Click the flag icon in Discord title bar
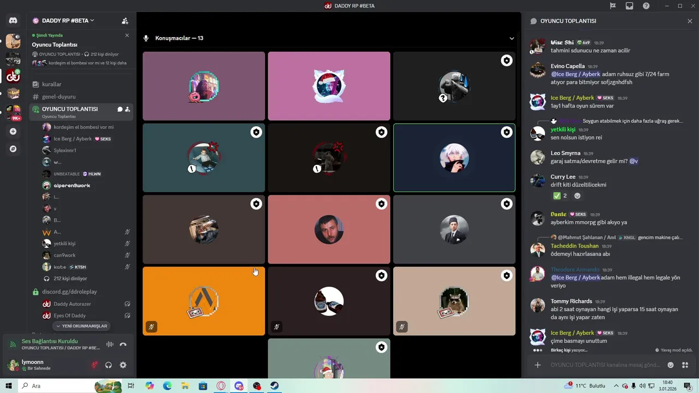This screenshot has width=699, height=393. tap(613, 6)
